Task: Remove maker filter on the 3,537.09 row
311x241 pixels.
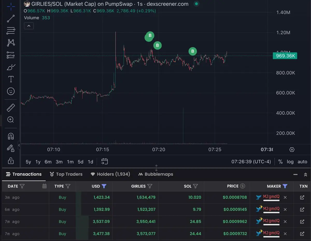Action: point(285,222)
